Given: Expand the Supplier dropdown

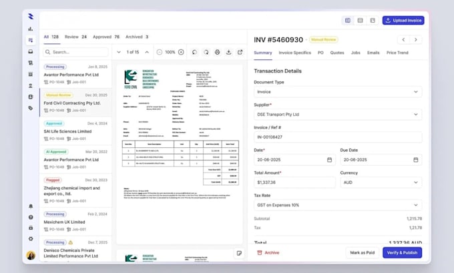Looking at the screenshot, I should 338,115.
